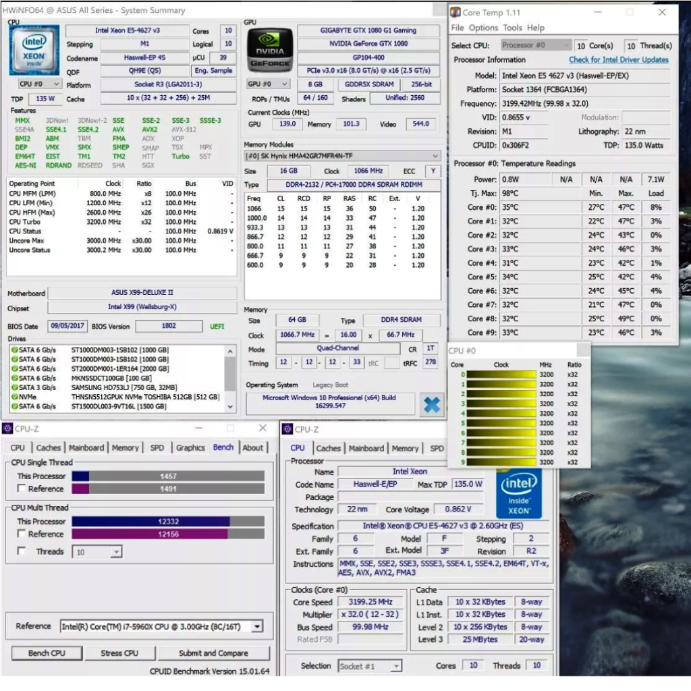Open the GPU #0 selector dropdown in HWiNFO
This screenshot has height=691, width=691.
pos(269,84)
